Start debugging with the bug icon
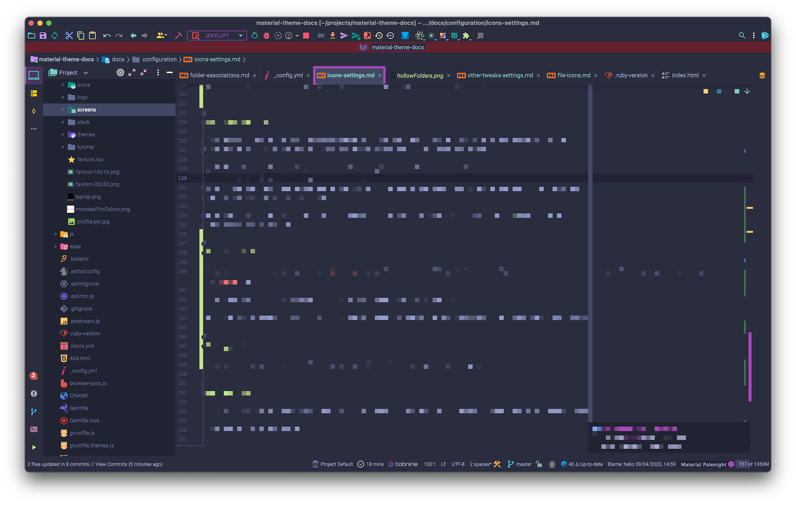796x505 pixels. (266, 36)
